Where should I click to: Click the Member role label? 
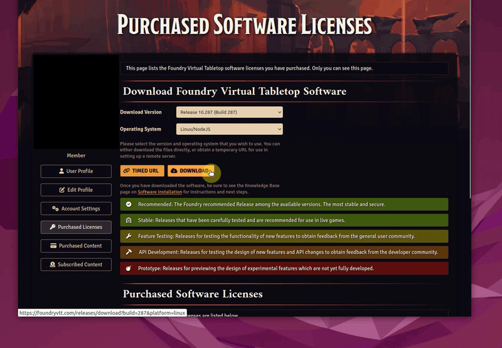pyautogui.click(x=76, y=156)
